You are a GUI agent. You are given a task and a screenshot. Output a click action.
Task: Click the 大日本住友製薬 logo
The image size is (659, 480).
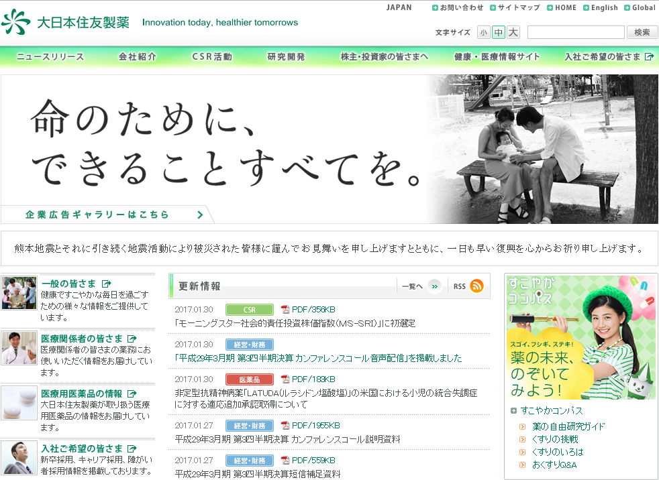(x=66, y=22)
